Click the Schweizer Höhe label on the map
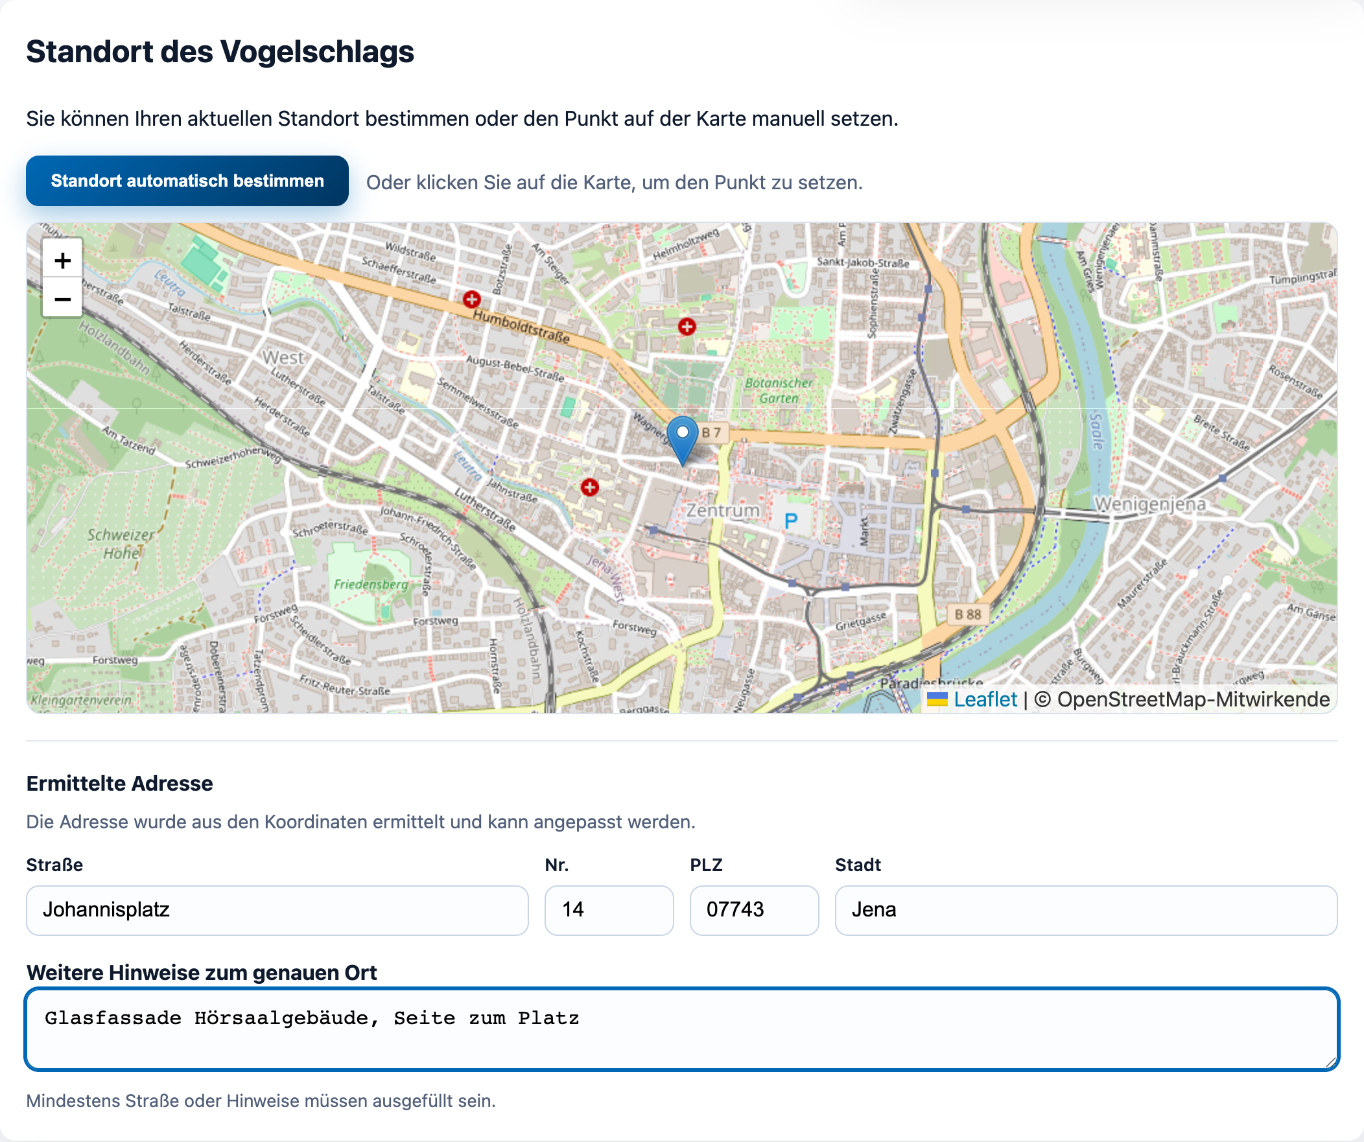The height and width of the screenshot is (1142, 1364). point(121,544)
